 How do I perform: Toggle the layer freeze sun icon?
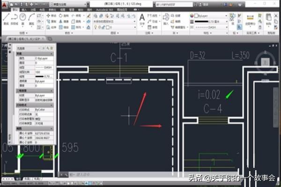pos(100,28)
